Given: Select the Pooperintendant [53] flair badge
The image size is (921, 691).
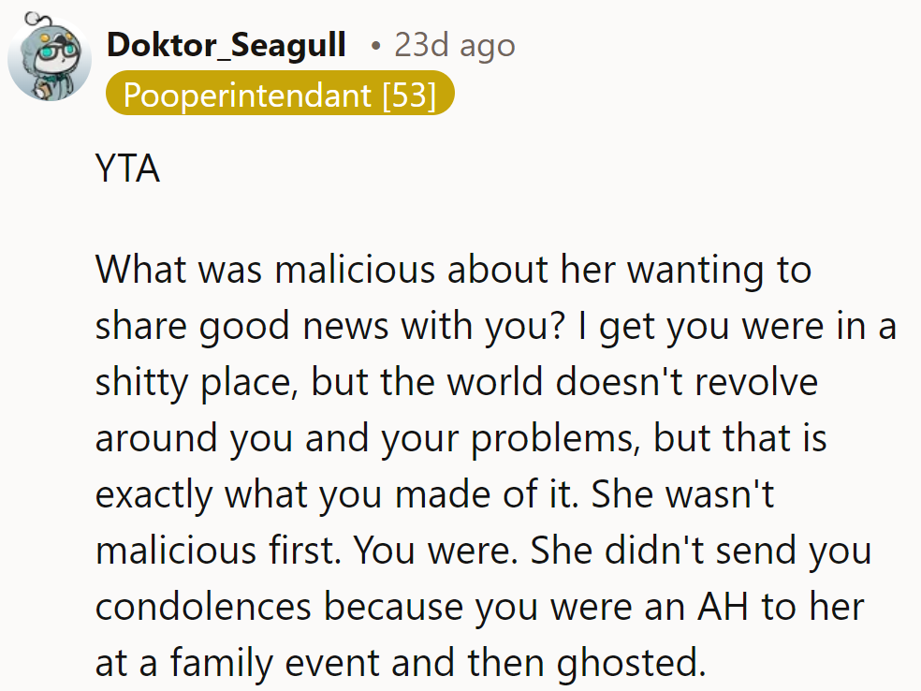Looking at the screenshot, I should click(279, 95).
